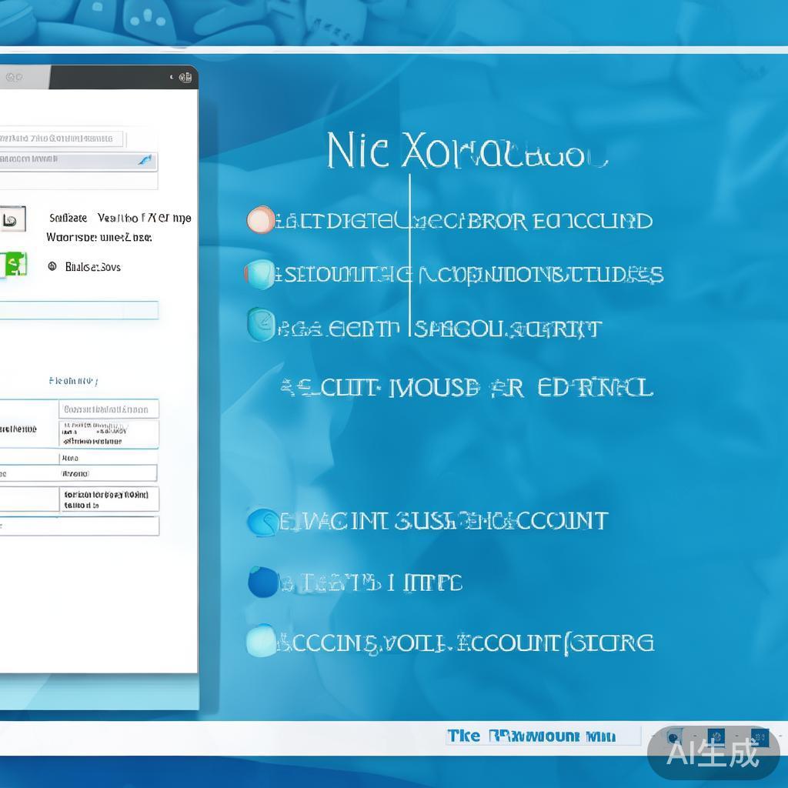Select the third teal bullet in the top list

[261, 325]
